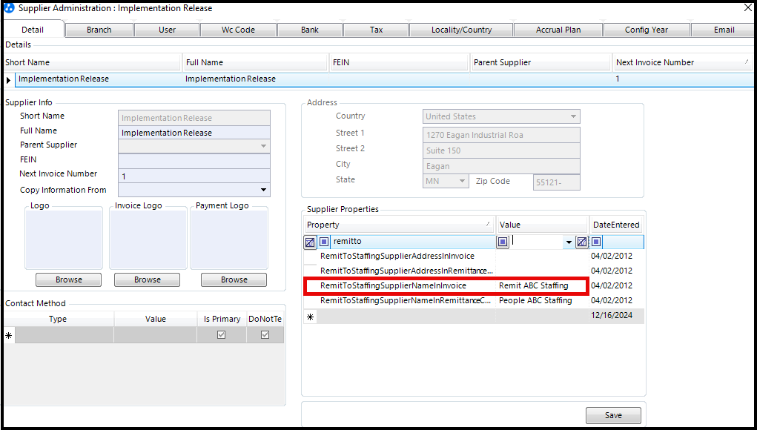Click Browse under Invoice Logo
Viewport: 757px width, 430px height.
coord(148,279)
